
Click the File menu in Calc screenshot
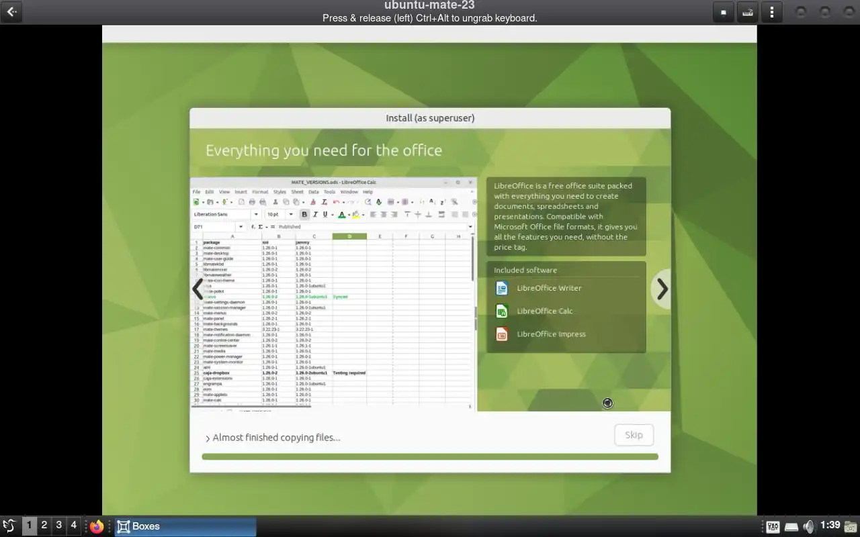197,192
